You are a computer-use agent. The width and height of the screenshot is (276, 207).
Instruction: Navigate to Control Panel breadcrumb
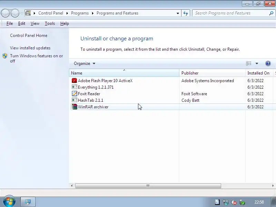coord(51,13)
